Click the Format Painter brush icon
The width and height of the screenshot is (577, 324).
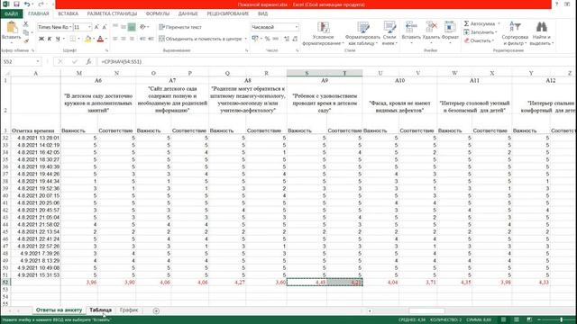pos(25,41)
